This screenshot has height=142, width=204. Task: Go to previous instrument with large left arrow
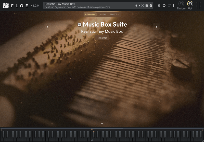tap(47, 27)
